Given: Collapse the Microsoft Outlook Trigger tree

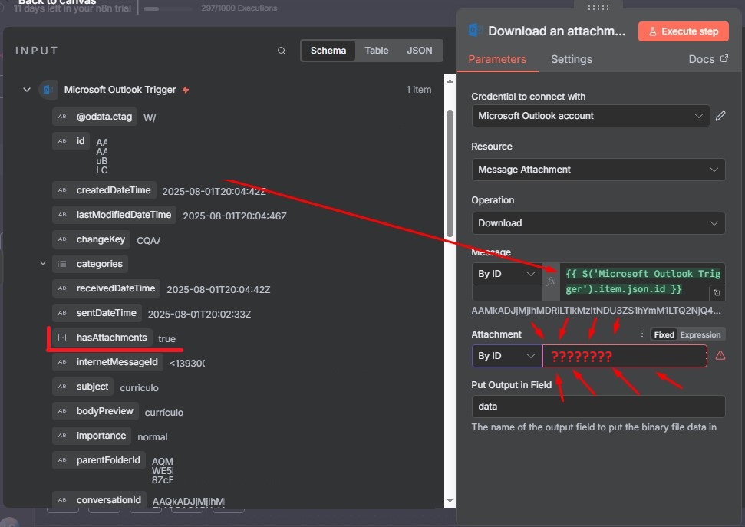Looking at the screenshot, I should click(27, 89).
